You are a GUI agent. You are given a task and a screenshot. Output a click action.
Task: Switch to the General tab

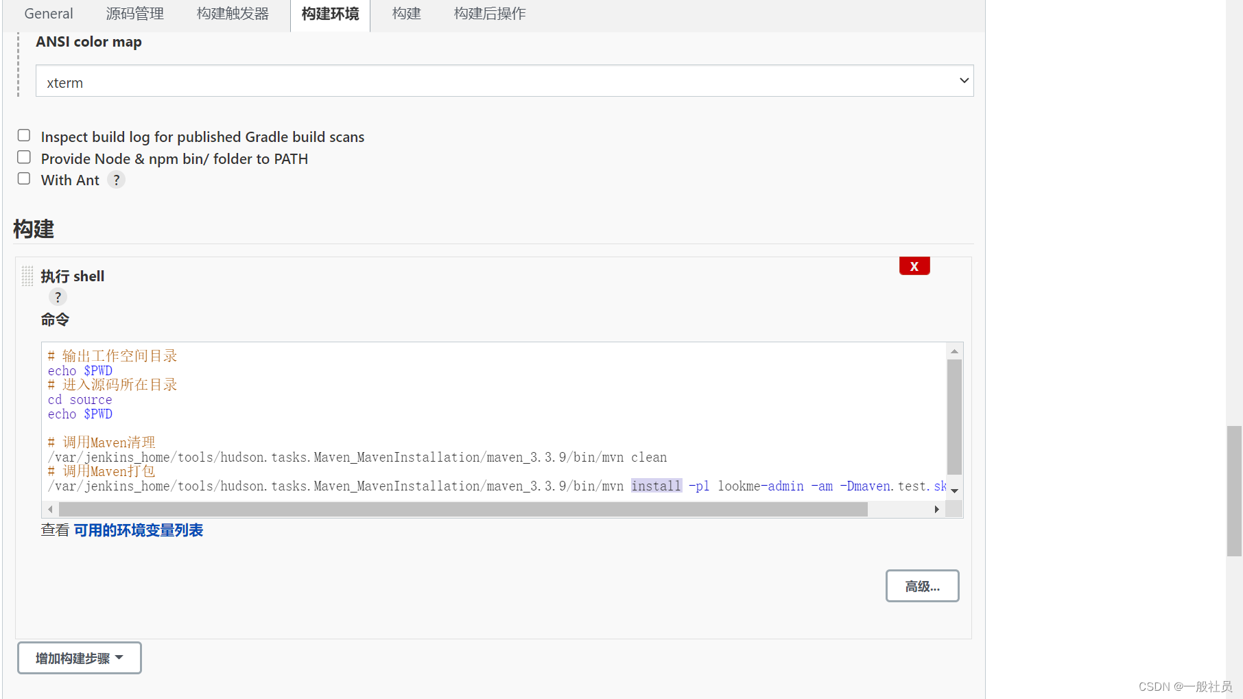pyautogui.click(x=49, y=14)
